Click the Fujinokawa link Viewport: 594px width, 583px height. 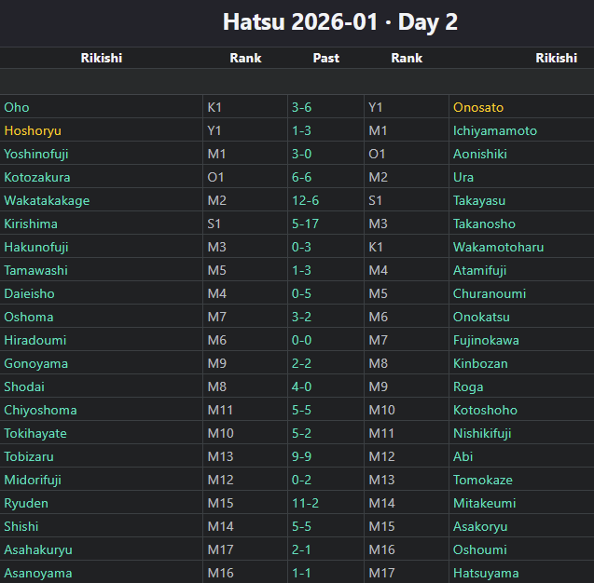(x=486, y=341)
